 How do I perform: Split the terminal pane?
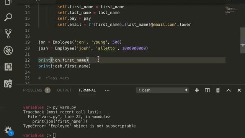click(x=207, y=90)
